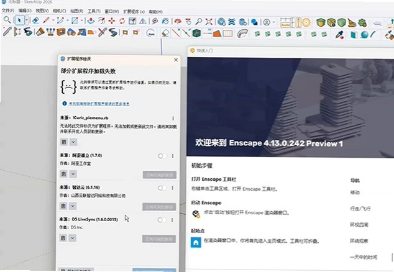Click the Search magnifier icon in toolbar
Image resolution: width=394 pixels, height=272 pixels.
click(x=7, y=20)
